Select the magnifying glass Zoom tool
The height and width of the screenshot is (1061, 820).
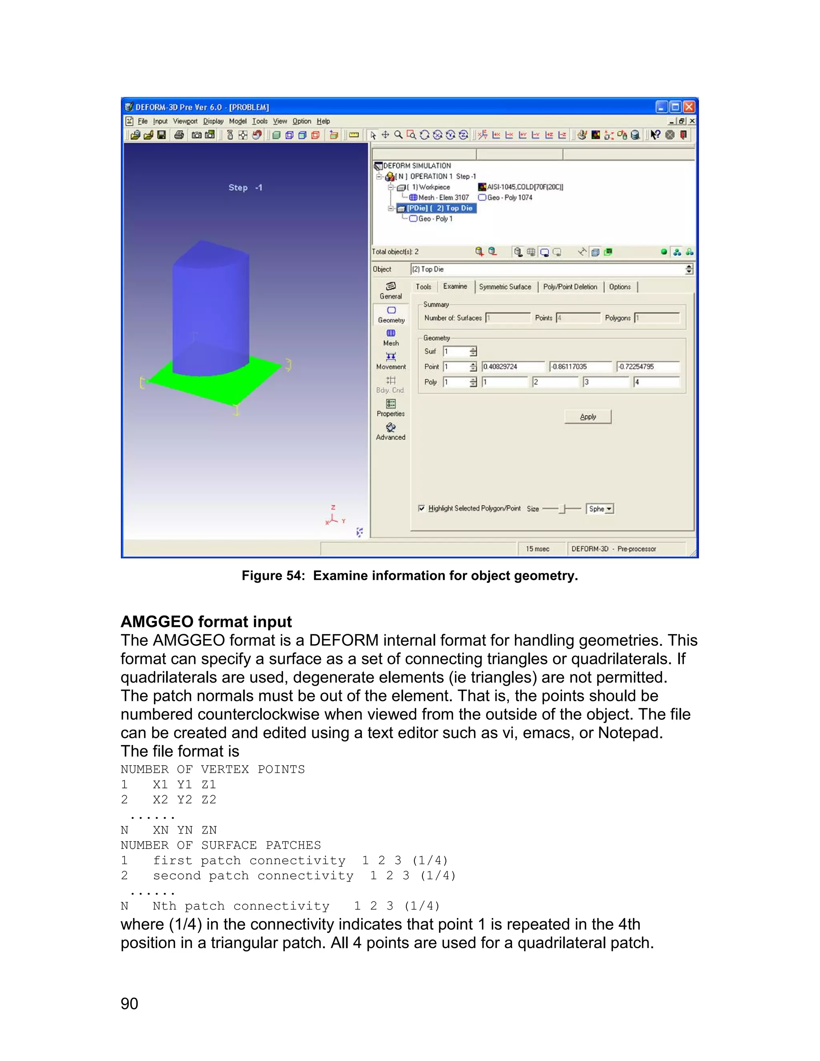point(398,135)
